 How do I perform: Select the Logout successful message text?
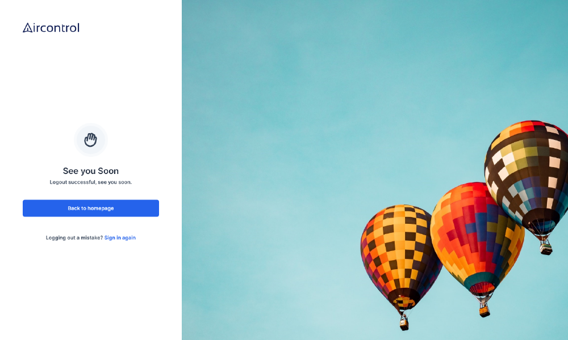pos(90,182)
